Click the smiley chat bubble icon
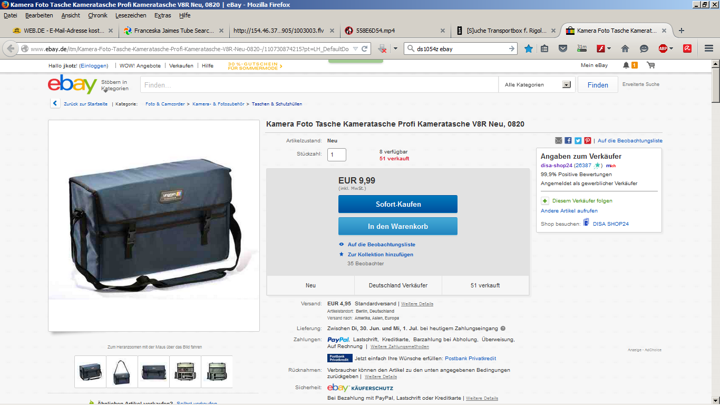 644,49
